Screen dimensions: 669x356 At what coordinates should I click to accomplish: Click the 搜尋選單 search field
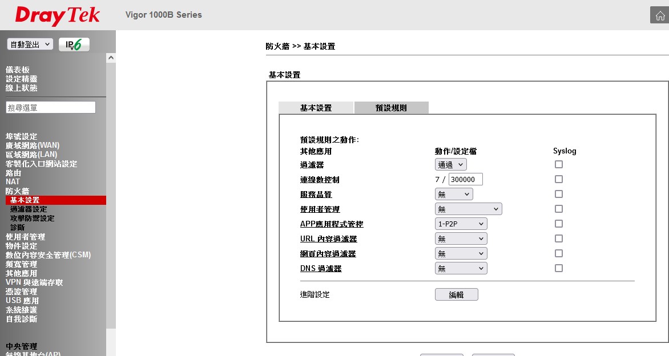(x=51, y=107)
